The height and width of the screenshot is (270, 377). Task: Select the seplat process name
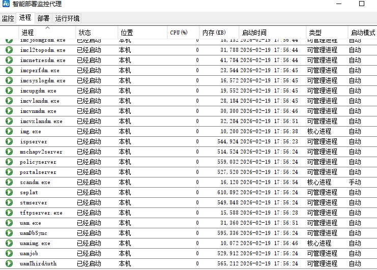[29, 192]
